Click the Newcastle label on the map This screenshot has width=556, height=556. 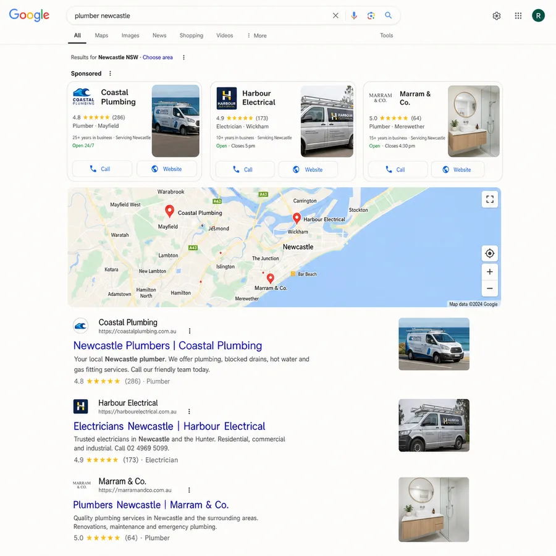coord(298,246)
